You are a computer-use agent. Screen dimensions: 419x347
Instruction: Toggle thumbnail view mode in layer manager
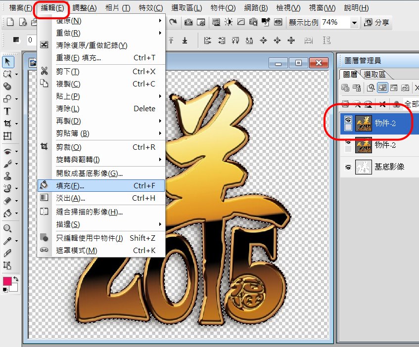coord(382,87)
